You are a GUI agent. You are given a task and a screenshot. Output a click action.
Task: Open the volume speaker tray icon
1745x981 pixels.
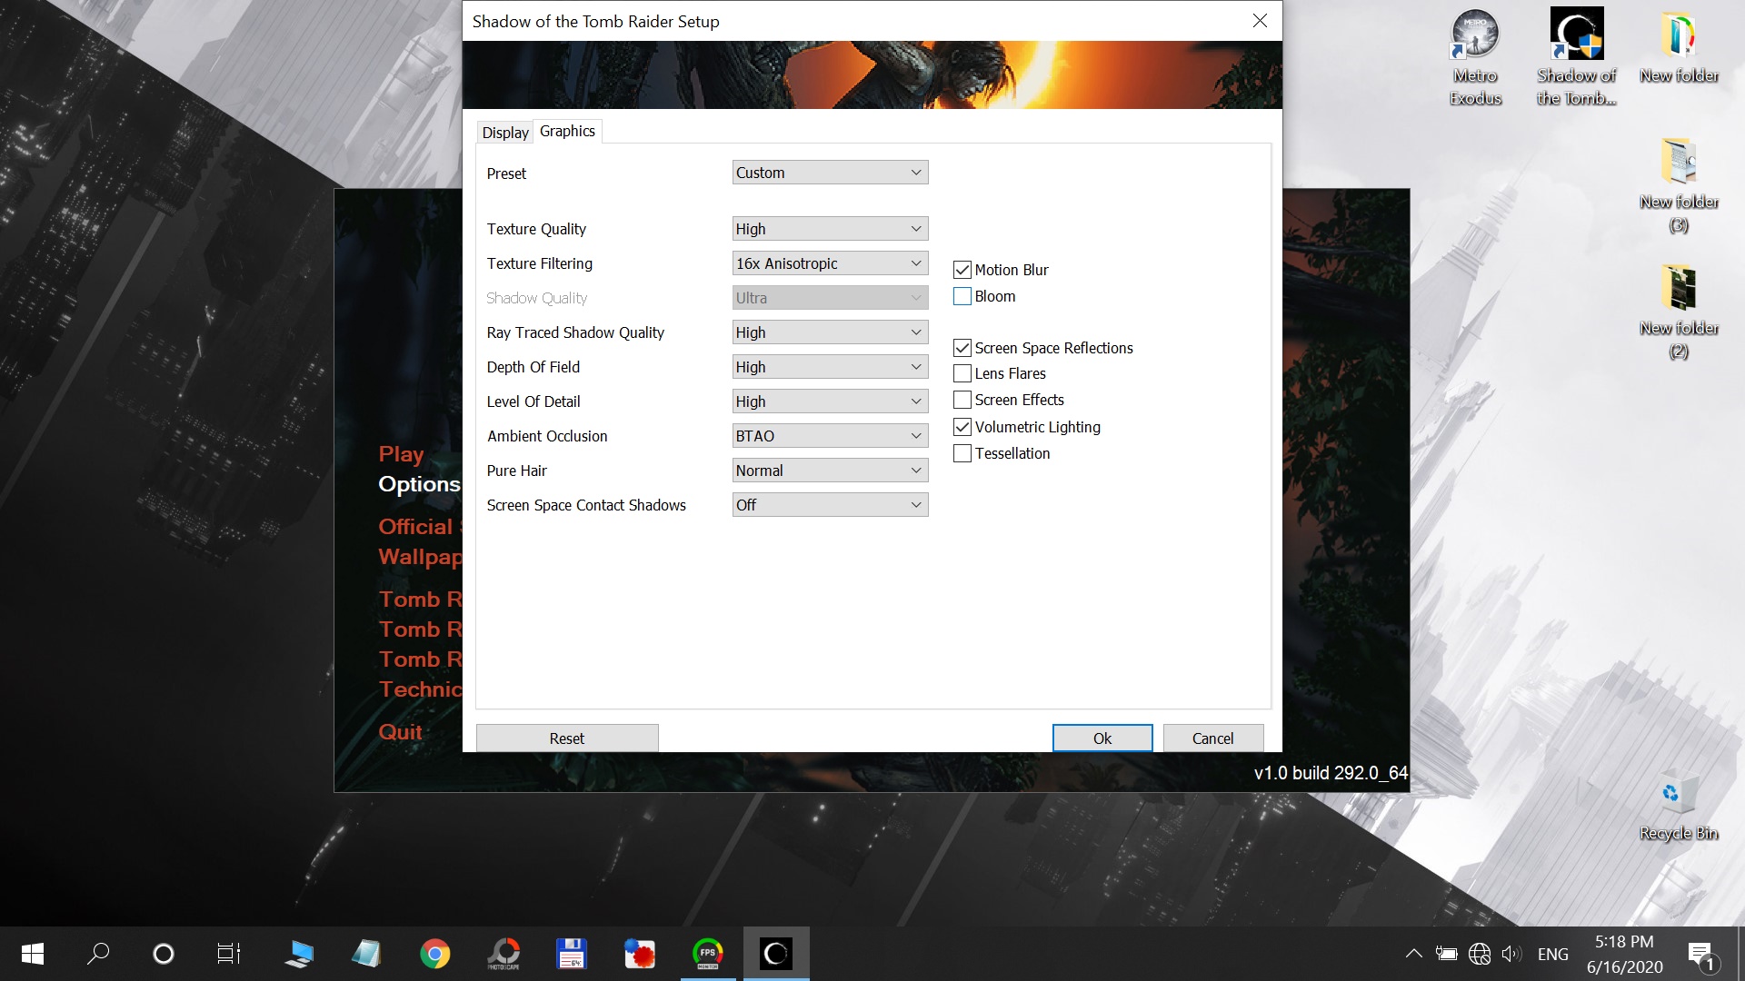pos(1511,954)
